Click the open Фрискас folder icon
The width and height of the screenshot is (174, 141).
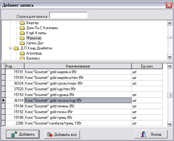(x=22, y=38)
